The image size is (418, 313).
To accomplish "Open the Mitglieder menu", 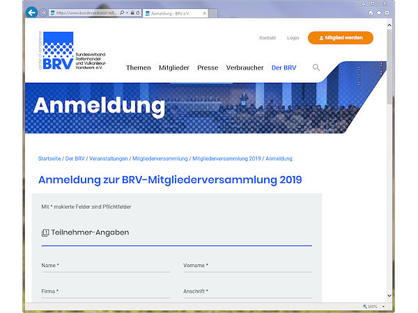I will [174, 68].
